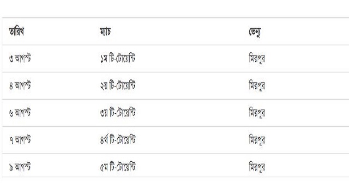This screenshot has height=196, width=349.
Task: Click the ভেন্যু column header
Action: (x=255, y=32)
